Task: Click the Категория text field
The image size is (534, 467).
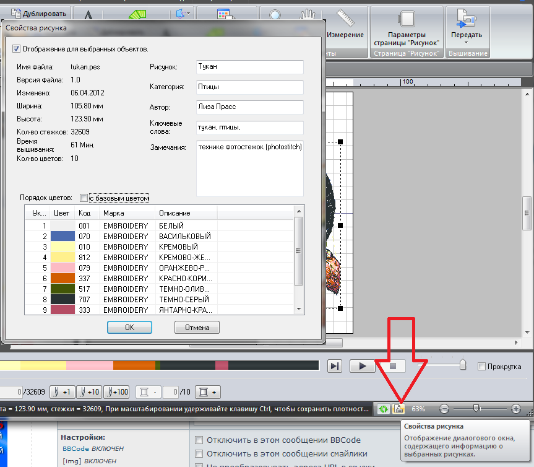Action: click(x=249, y=87)
